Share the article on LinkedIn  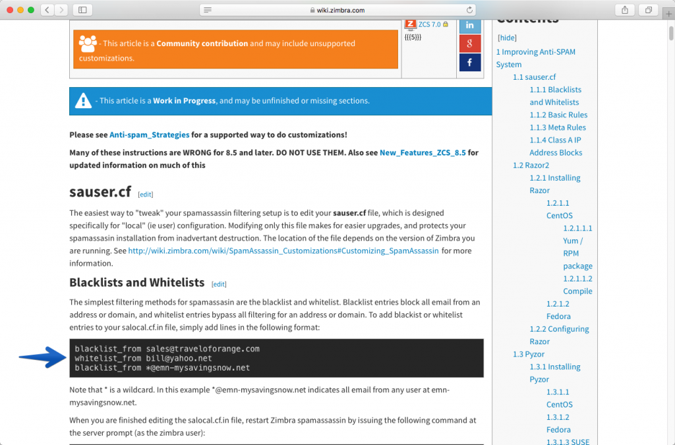[469, 26]
